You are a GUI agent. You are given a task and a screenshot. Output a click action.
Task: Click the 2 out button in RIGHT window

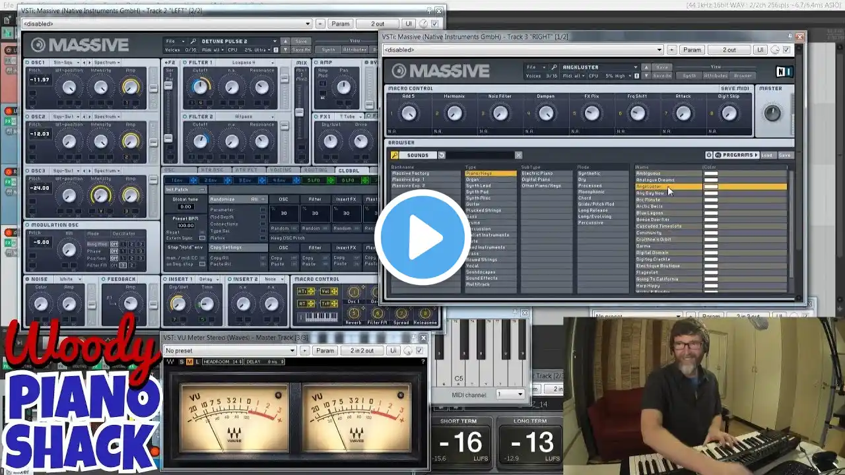(x=729, y=50)
